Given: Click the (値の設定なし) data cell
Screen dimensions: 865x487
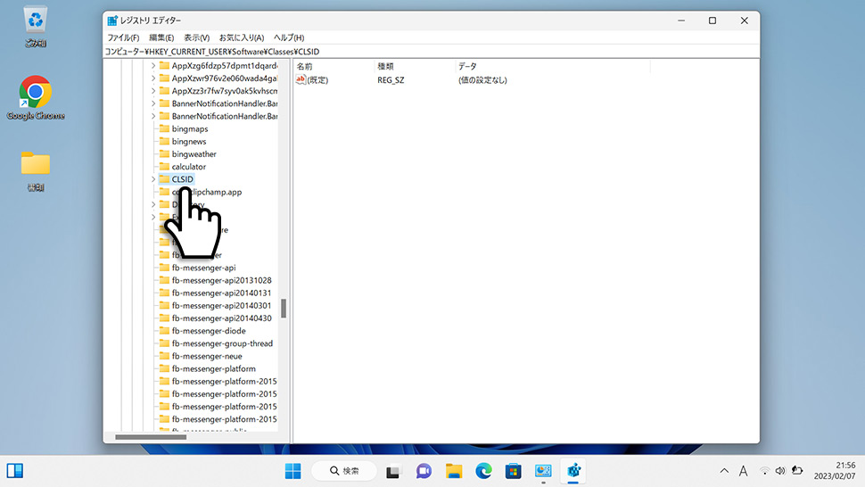Looking at the screenshot, I should pos(482,80).
